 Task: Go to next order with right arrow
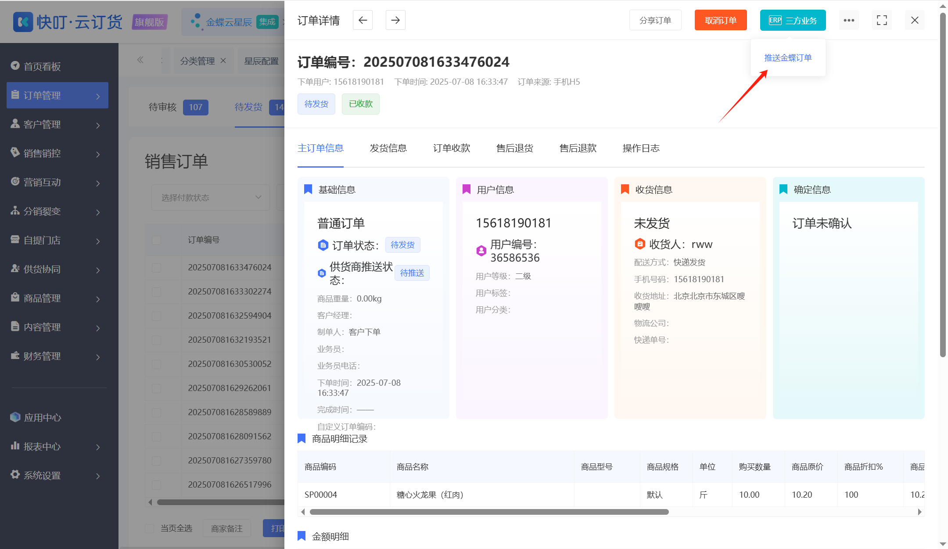pyautogui.click(x=395, y=20)
